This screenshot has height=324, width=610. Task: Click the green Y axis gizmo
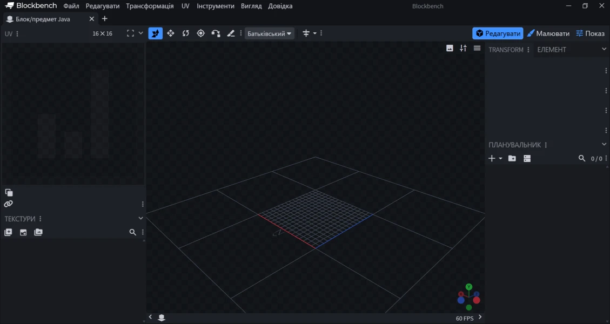469,287
